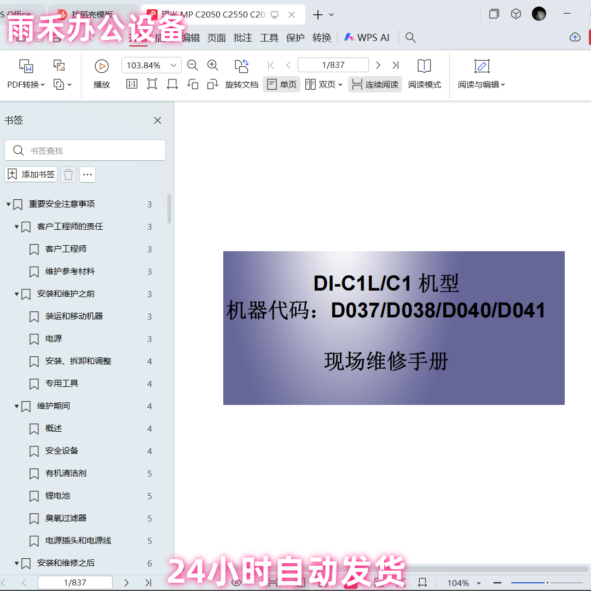
Task: Enable 双页 two-page view
Action: [320, 84]
